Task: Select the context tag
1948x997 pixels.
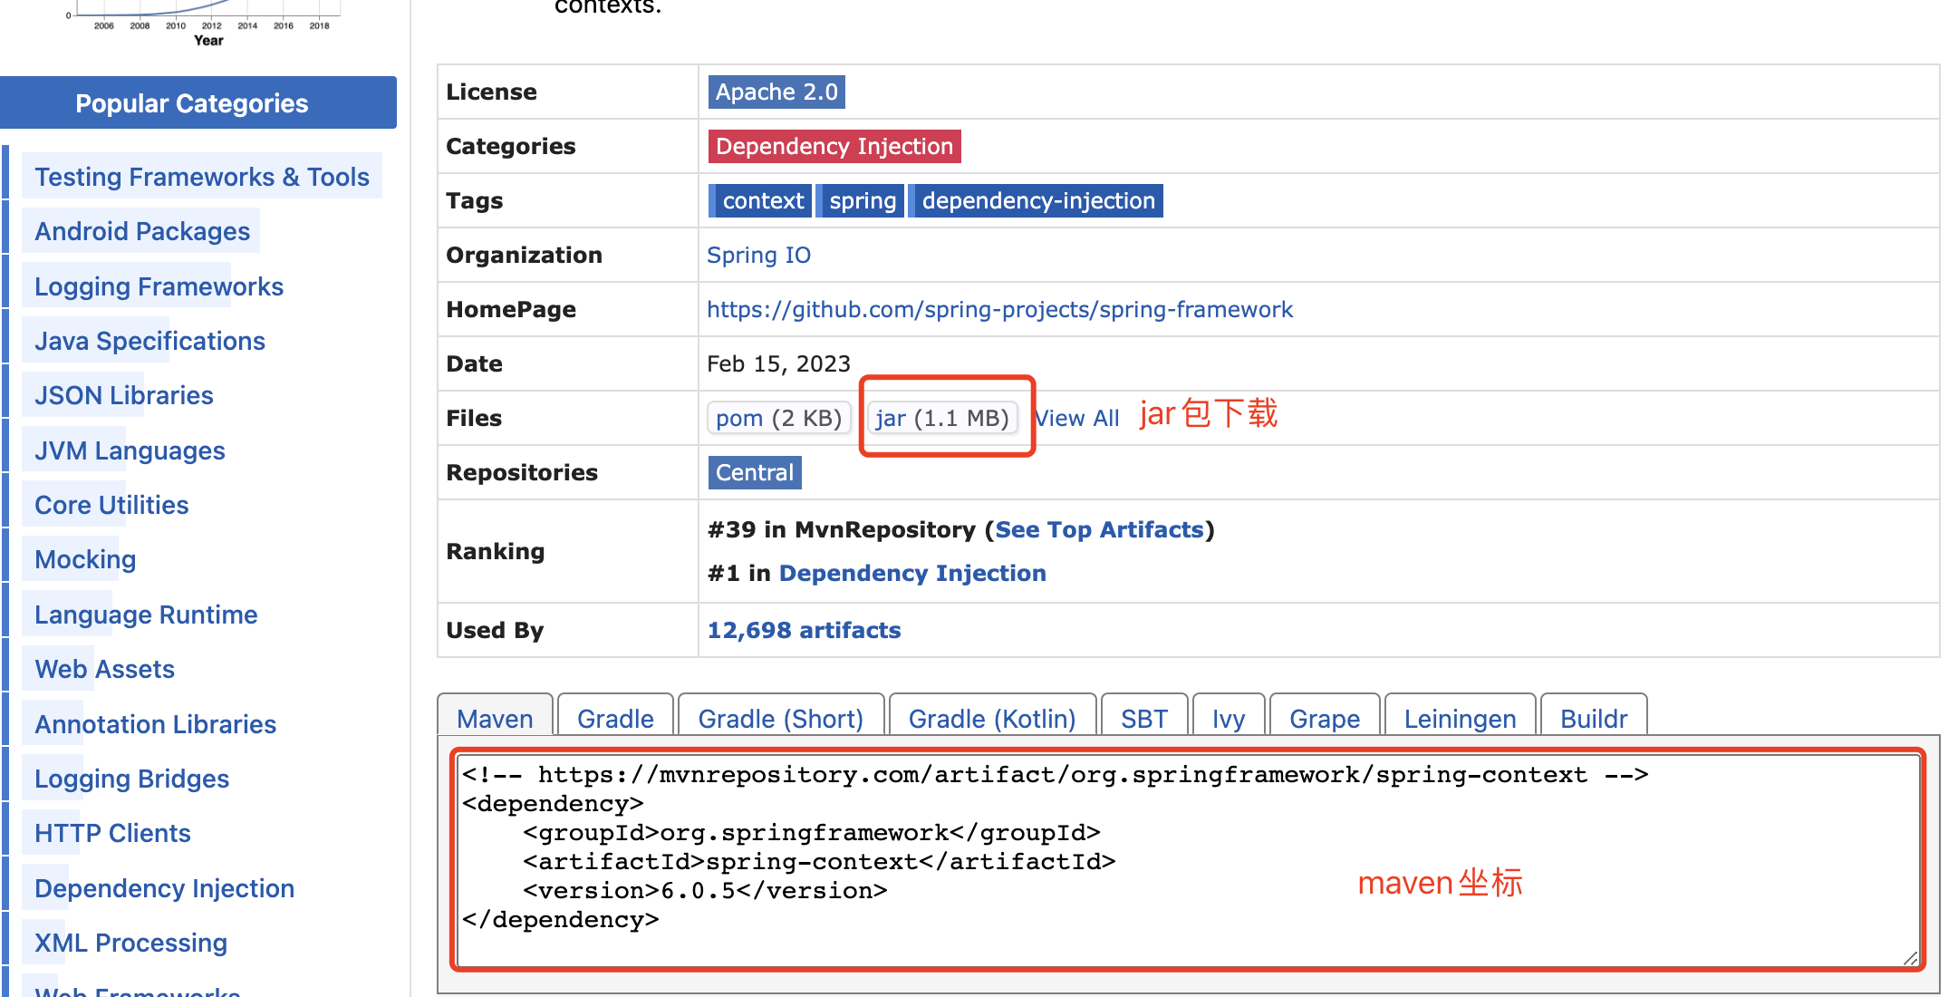Action: click(x=759, y=200)
